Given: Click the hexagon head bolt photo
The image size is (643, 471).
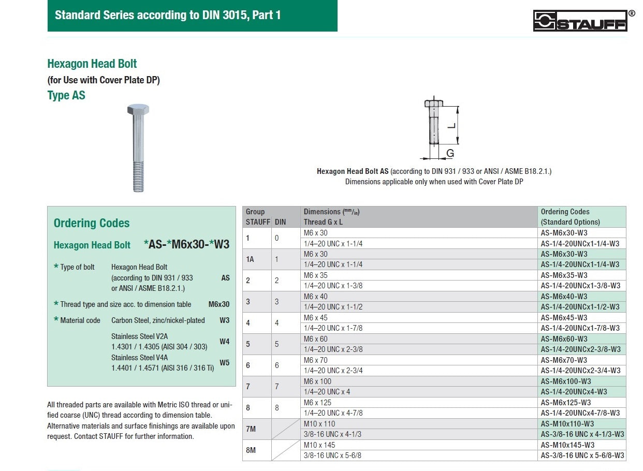Looking at the screenshot, I should (x=138, y=148).
